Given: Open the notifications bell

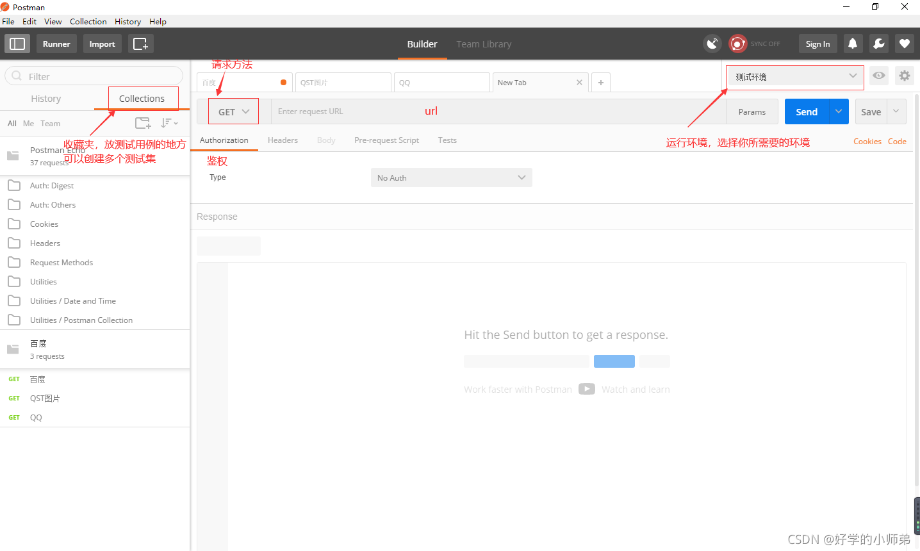Looking at the screenshot, I should (x=853, y=44).
